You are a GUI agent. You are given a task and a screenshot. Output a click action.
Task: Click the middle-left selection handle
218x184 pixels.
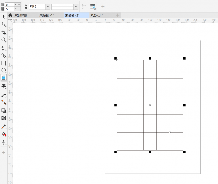(x=115, y=105)
